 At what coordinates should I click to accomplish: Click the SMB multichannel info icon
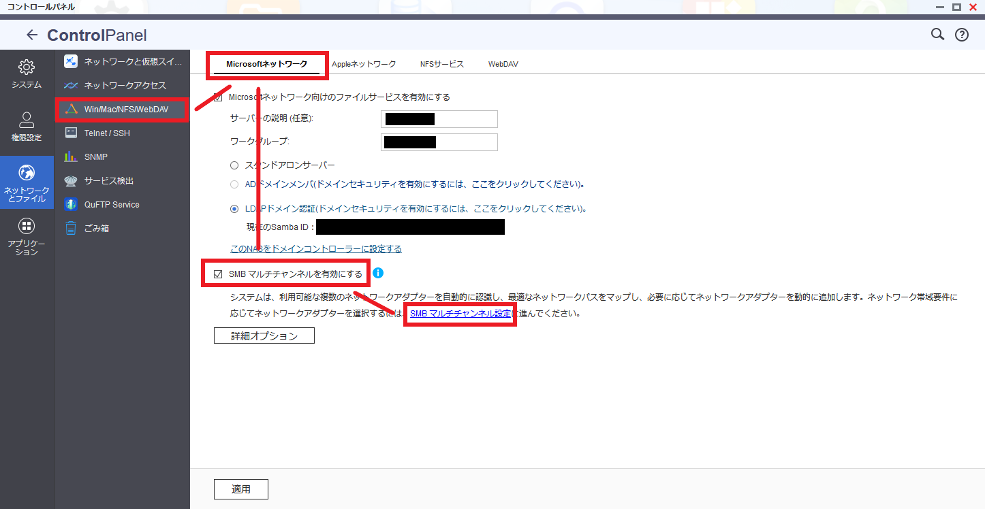click(x=378, y=273)
